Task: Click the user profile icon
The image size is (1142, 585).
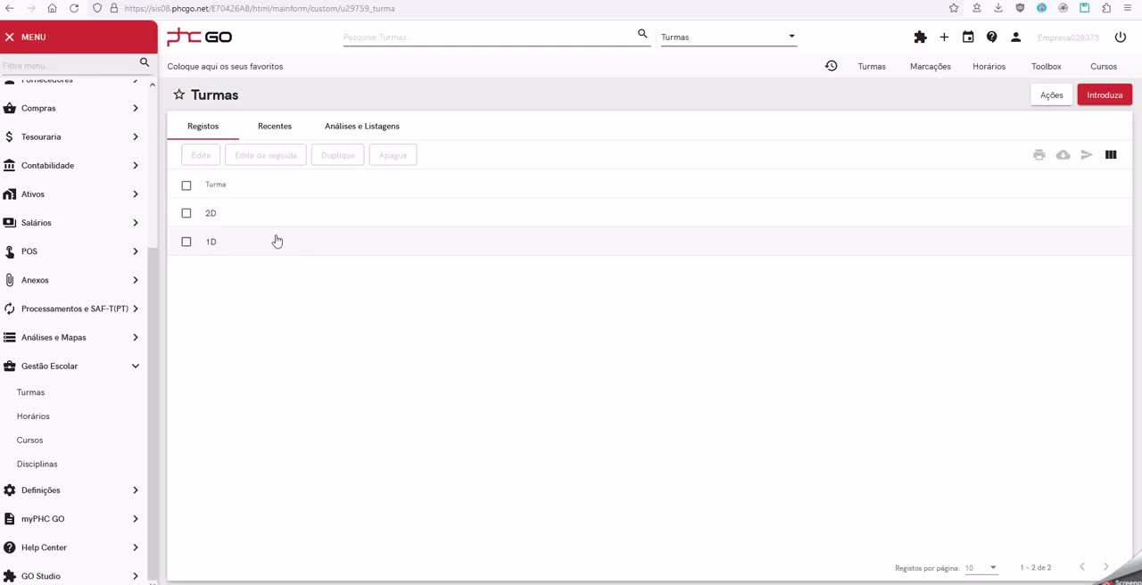Action: click(1015, 37)
